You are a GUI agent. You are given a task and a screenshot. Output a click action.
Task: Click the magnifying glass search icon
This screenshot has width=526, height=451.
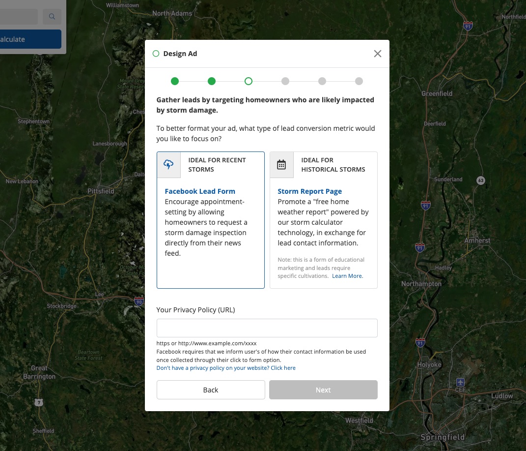click(x=52, y=17)
